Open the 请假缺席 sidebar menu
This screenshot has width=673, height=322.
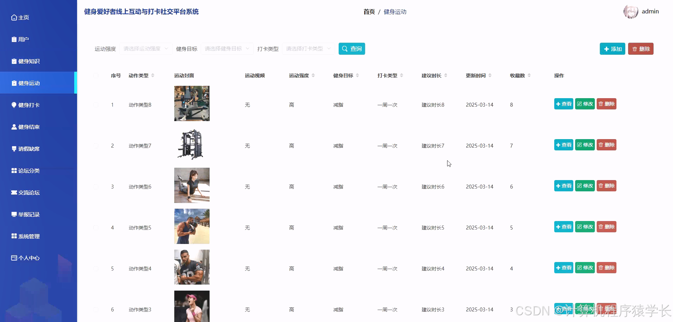[39, 149]
